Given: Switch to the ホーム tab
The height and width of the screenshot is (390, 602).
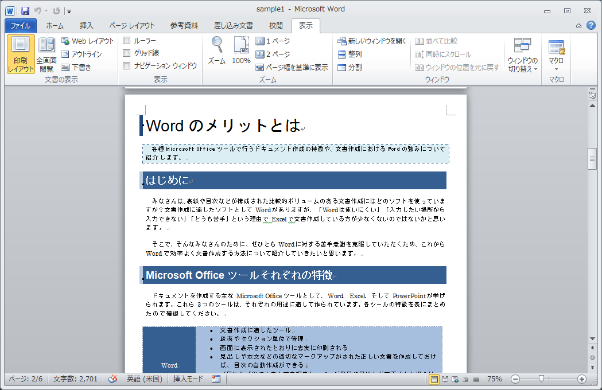Looking at the screenshot, I should [55, 26].
